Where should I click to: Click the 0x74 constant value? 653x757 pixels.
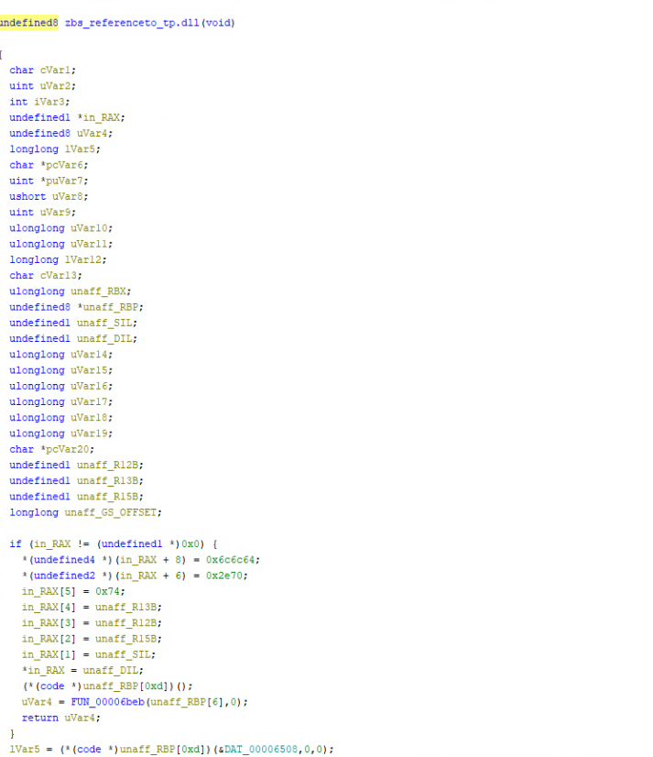[x=107, y=591]
